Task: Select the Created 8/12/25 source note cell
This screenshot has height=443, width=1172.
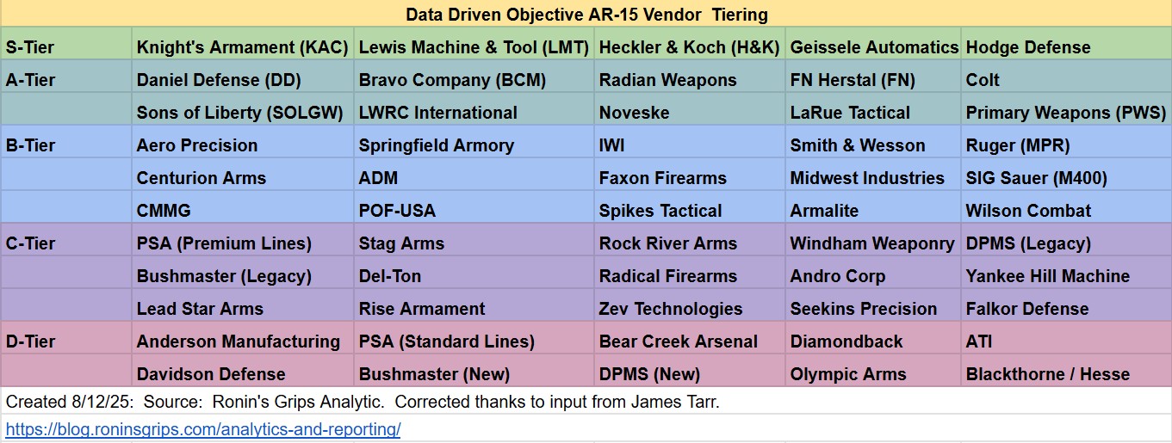Action: [586, 402]
